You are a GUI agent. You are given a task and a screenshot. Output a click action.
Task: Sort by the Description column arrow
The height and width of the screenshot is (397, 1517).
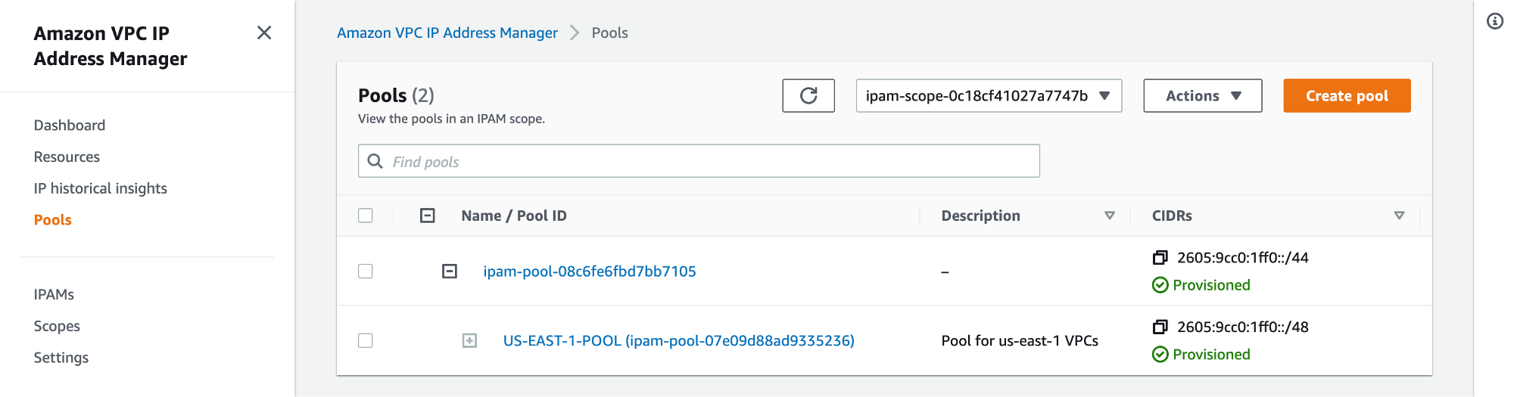[x=1110, y=216]
